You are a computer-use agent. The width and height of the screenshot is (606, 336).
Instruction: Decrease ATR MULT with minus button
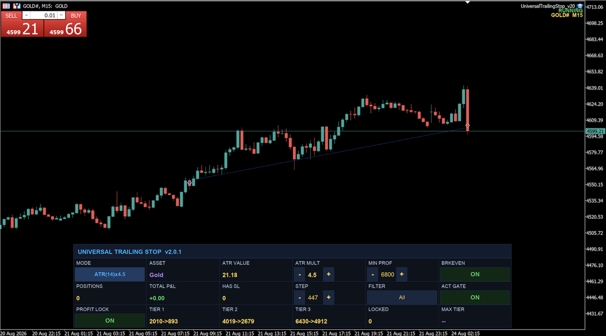point(300,274)
